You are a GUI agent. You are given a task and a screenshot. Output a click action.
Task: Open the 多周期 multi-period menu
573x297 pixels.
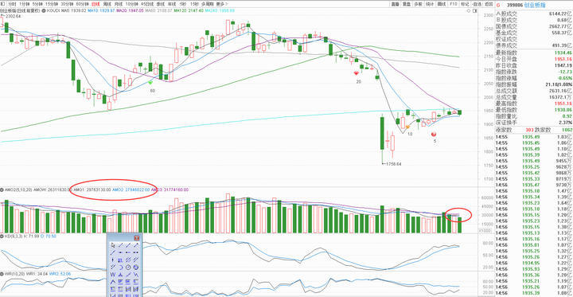(x=208, y=4)
